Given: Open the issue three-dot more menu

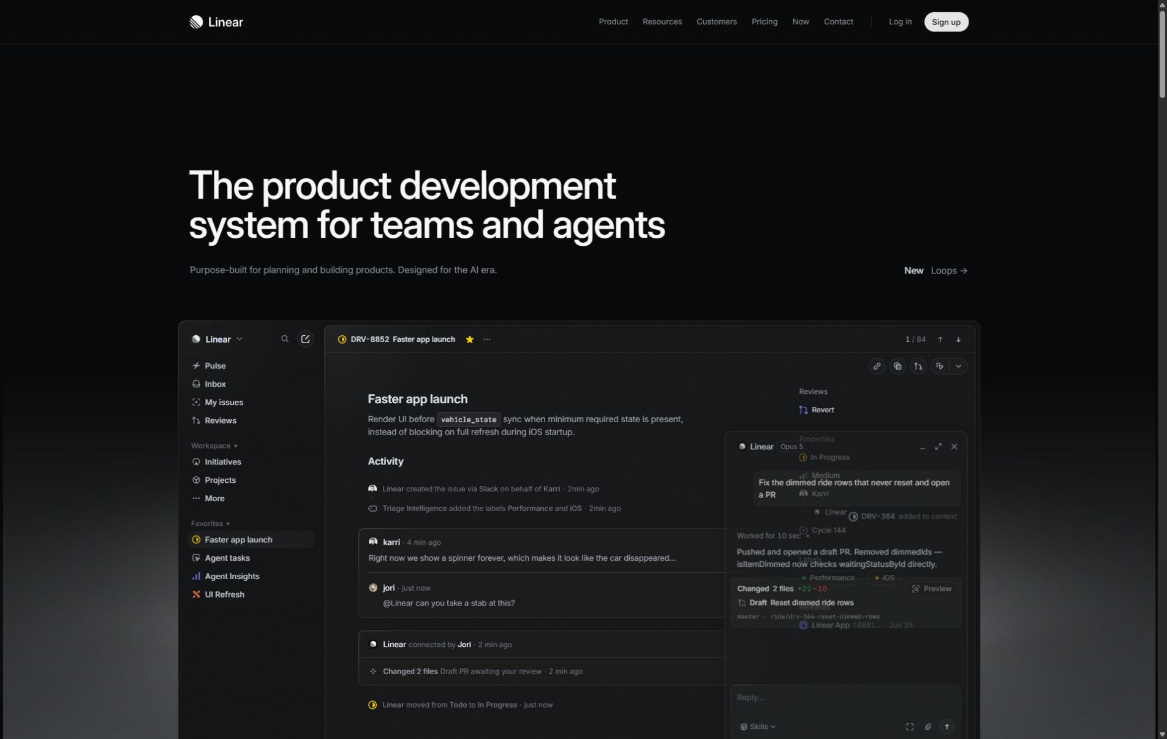Looking at the screenshot, I should click(x=487, y=339).
